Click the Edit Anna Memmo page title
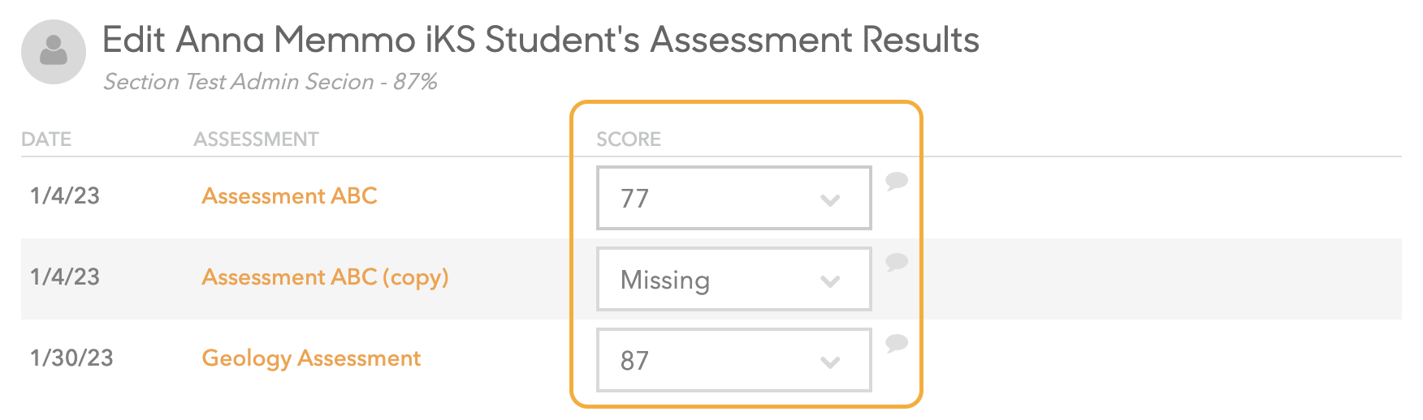 pyautogui.click(x=541, y=40)
